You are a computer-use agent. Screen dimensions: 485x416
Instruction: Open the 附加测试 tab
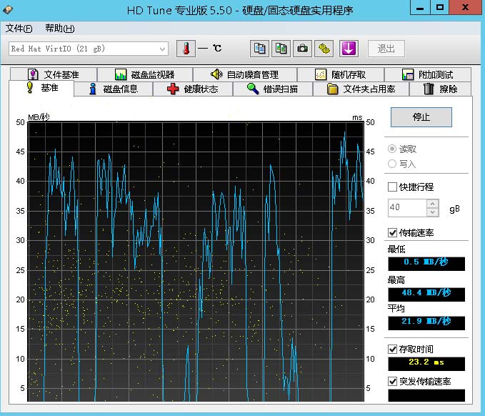428,74
